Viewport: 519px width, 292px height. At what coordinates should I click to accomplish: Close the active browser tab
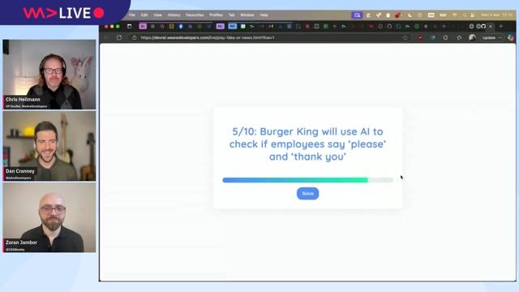[x=491, y=26]
